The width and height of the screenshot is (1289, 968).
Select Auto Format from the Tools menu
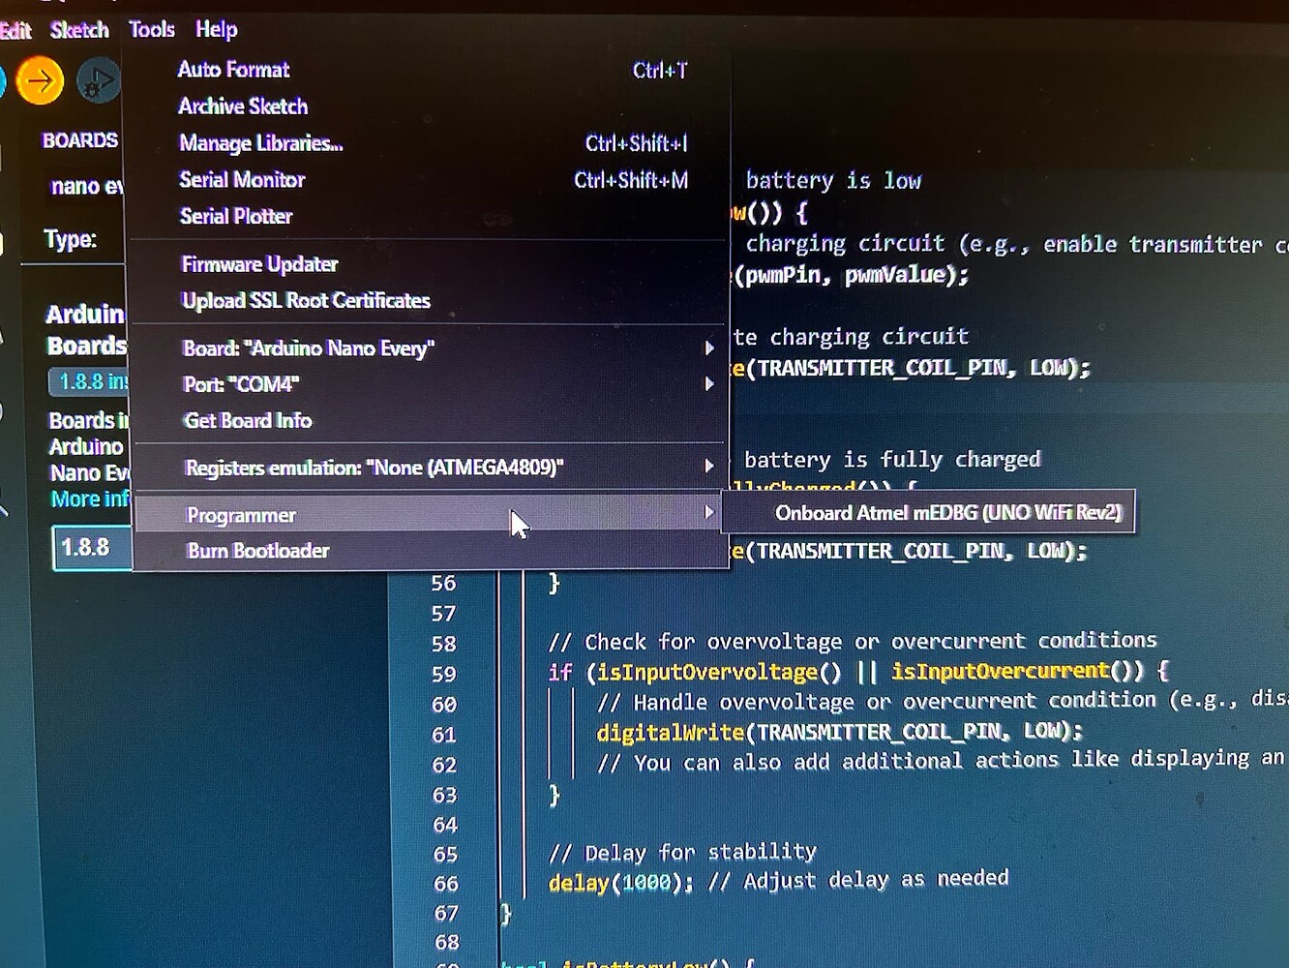(x=232, y=69)
